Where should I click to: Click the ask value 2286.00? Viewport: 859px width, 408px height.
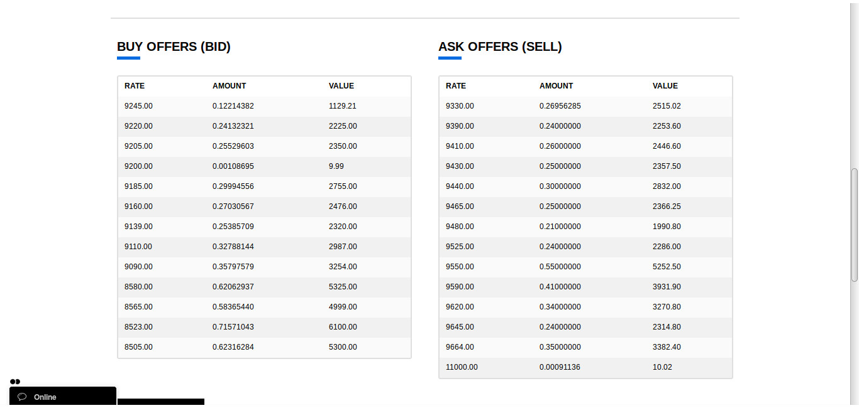pyautogui.click(x=667, y=247)
